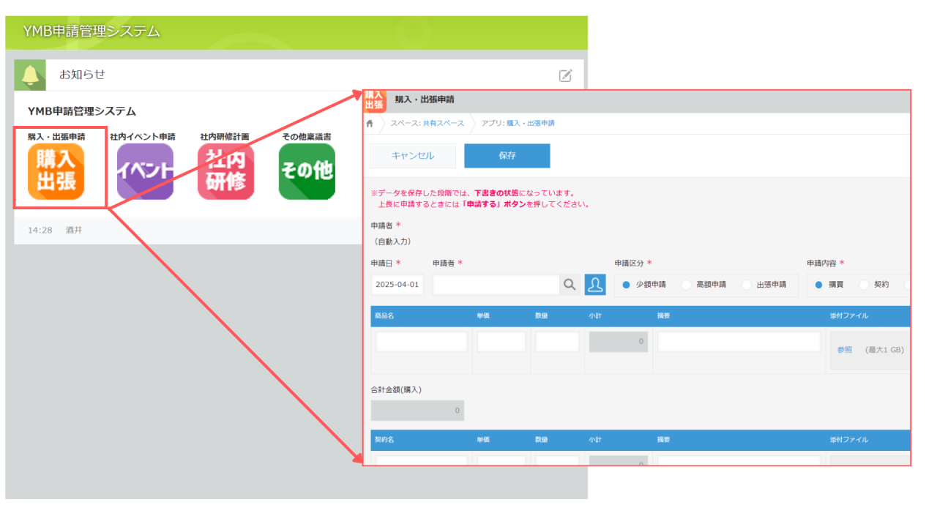
Task: Select the 出張申請 radio button
Action: point(745,285)
